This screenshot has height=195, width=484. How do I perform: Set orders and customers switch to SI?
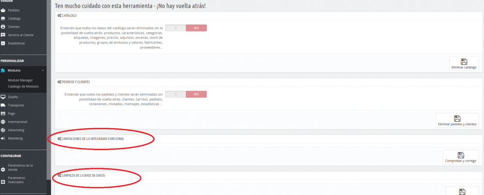[175, 94]
